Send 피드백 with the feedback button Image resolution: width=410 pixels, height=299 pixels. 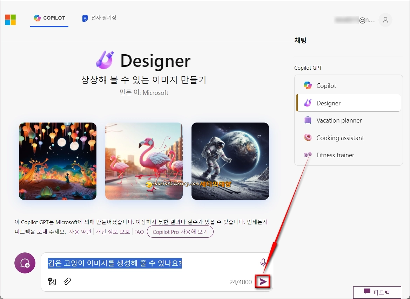pos(377,292)
